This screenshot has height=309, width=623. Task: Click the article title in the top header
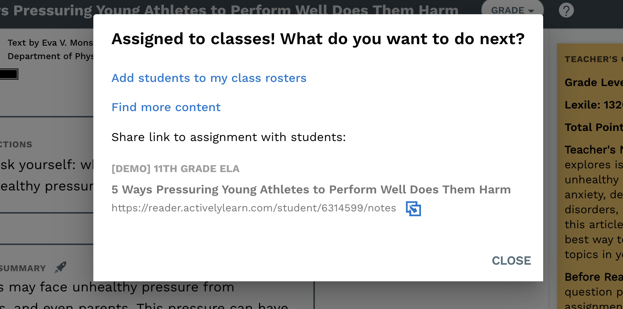229,10
